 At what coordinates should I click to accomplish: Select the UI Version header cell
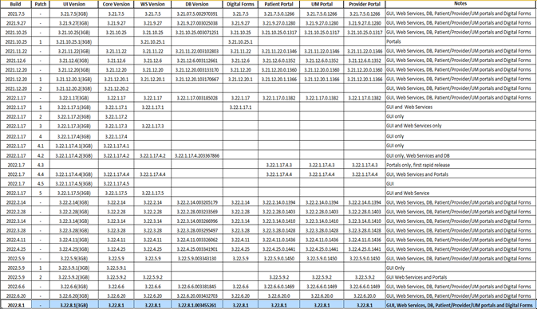74,5
